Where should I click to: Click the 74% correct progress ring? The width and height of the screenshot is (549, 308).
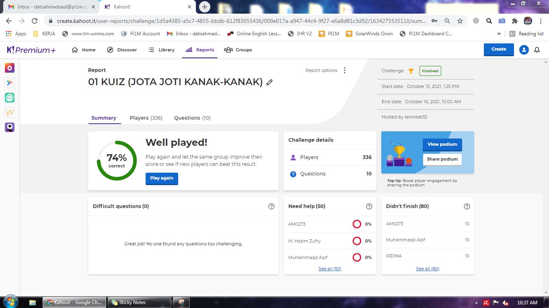coord(117,161)
